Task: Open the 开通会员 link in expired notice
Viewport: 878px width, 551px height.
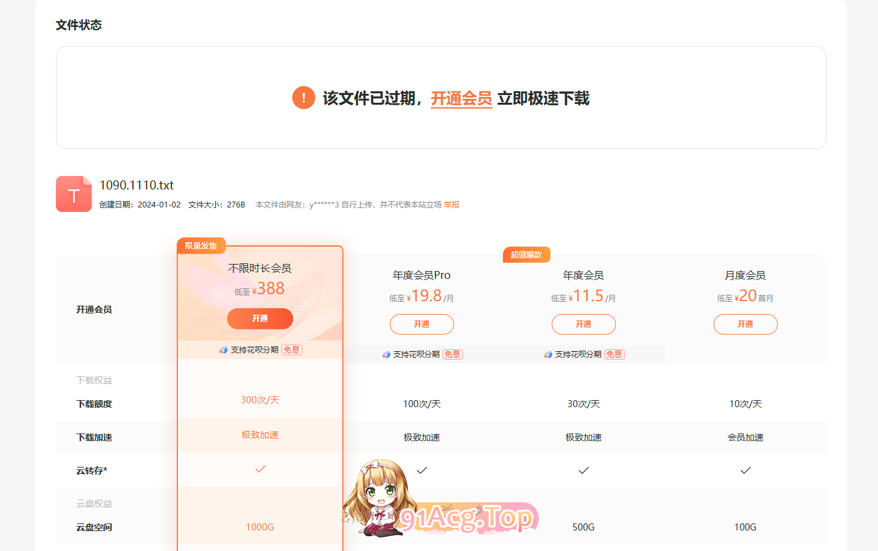Action: pos(461,98)
